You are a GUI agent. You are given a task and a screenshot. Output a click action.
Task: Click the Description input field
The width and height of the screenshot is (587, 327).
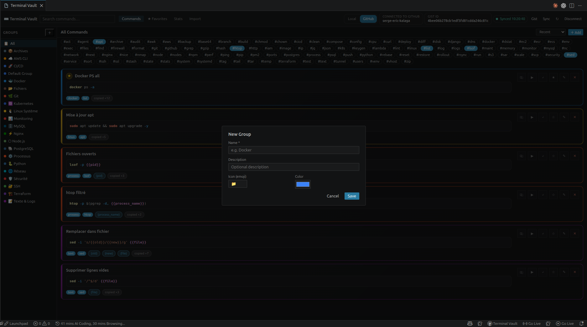coord(293,167)
